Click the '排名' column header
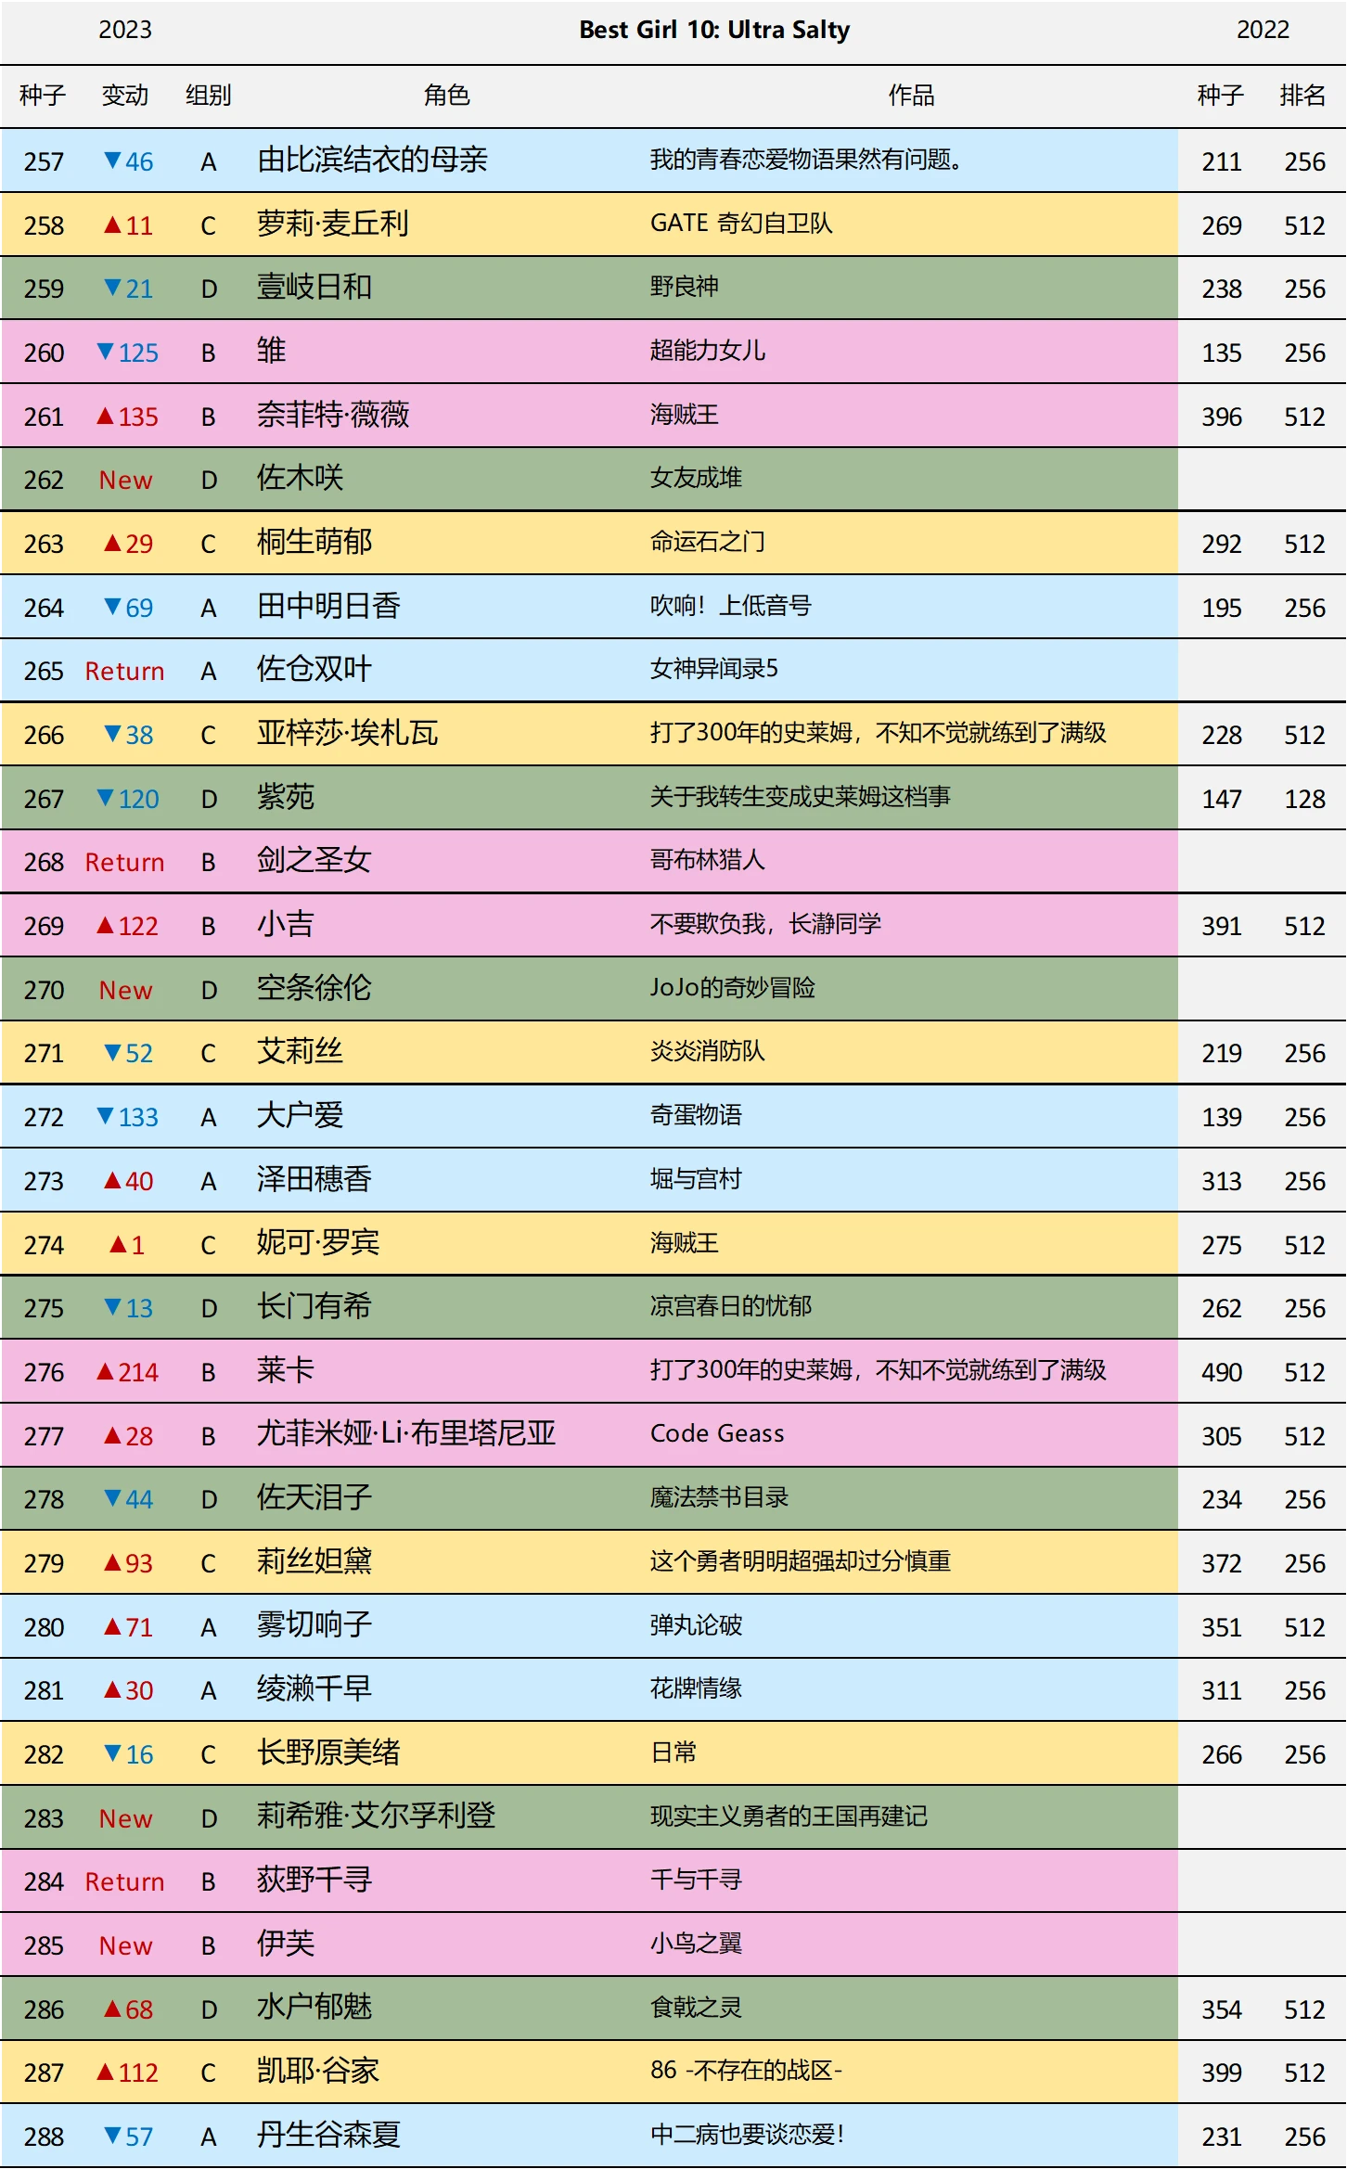The image size is (1347, 2169). [x=1303, y=96]
